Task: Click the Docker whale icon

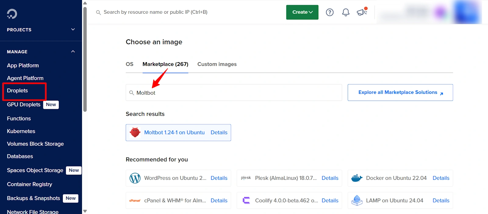Action: pos(357,178)
